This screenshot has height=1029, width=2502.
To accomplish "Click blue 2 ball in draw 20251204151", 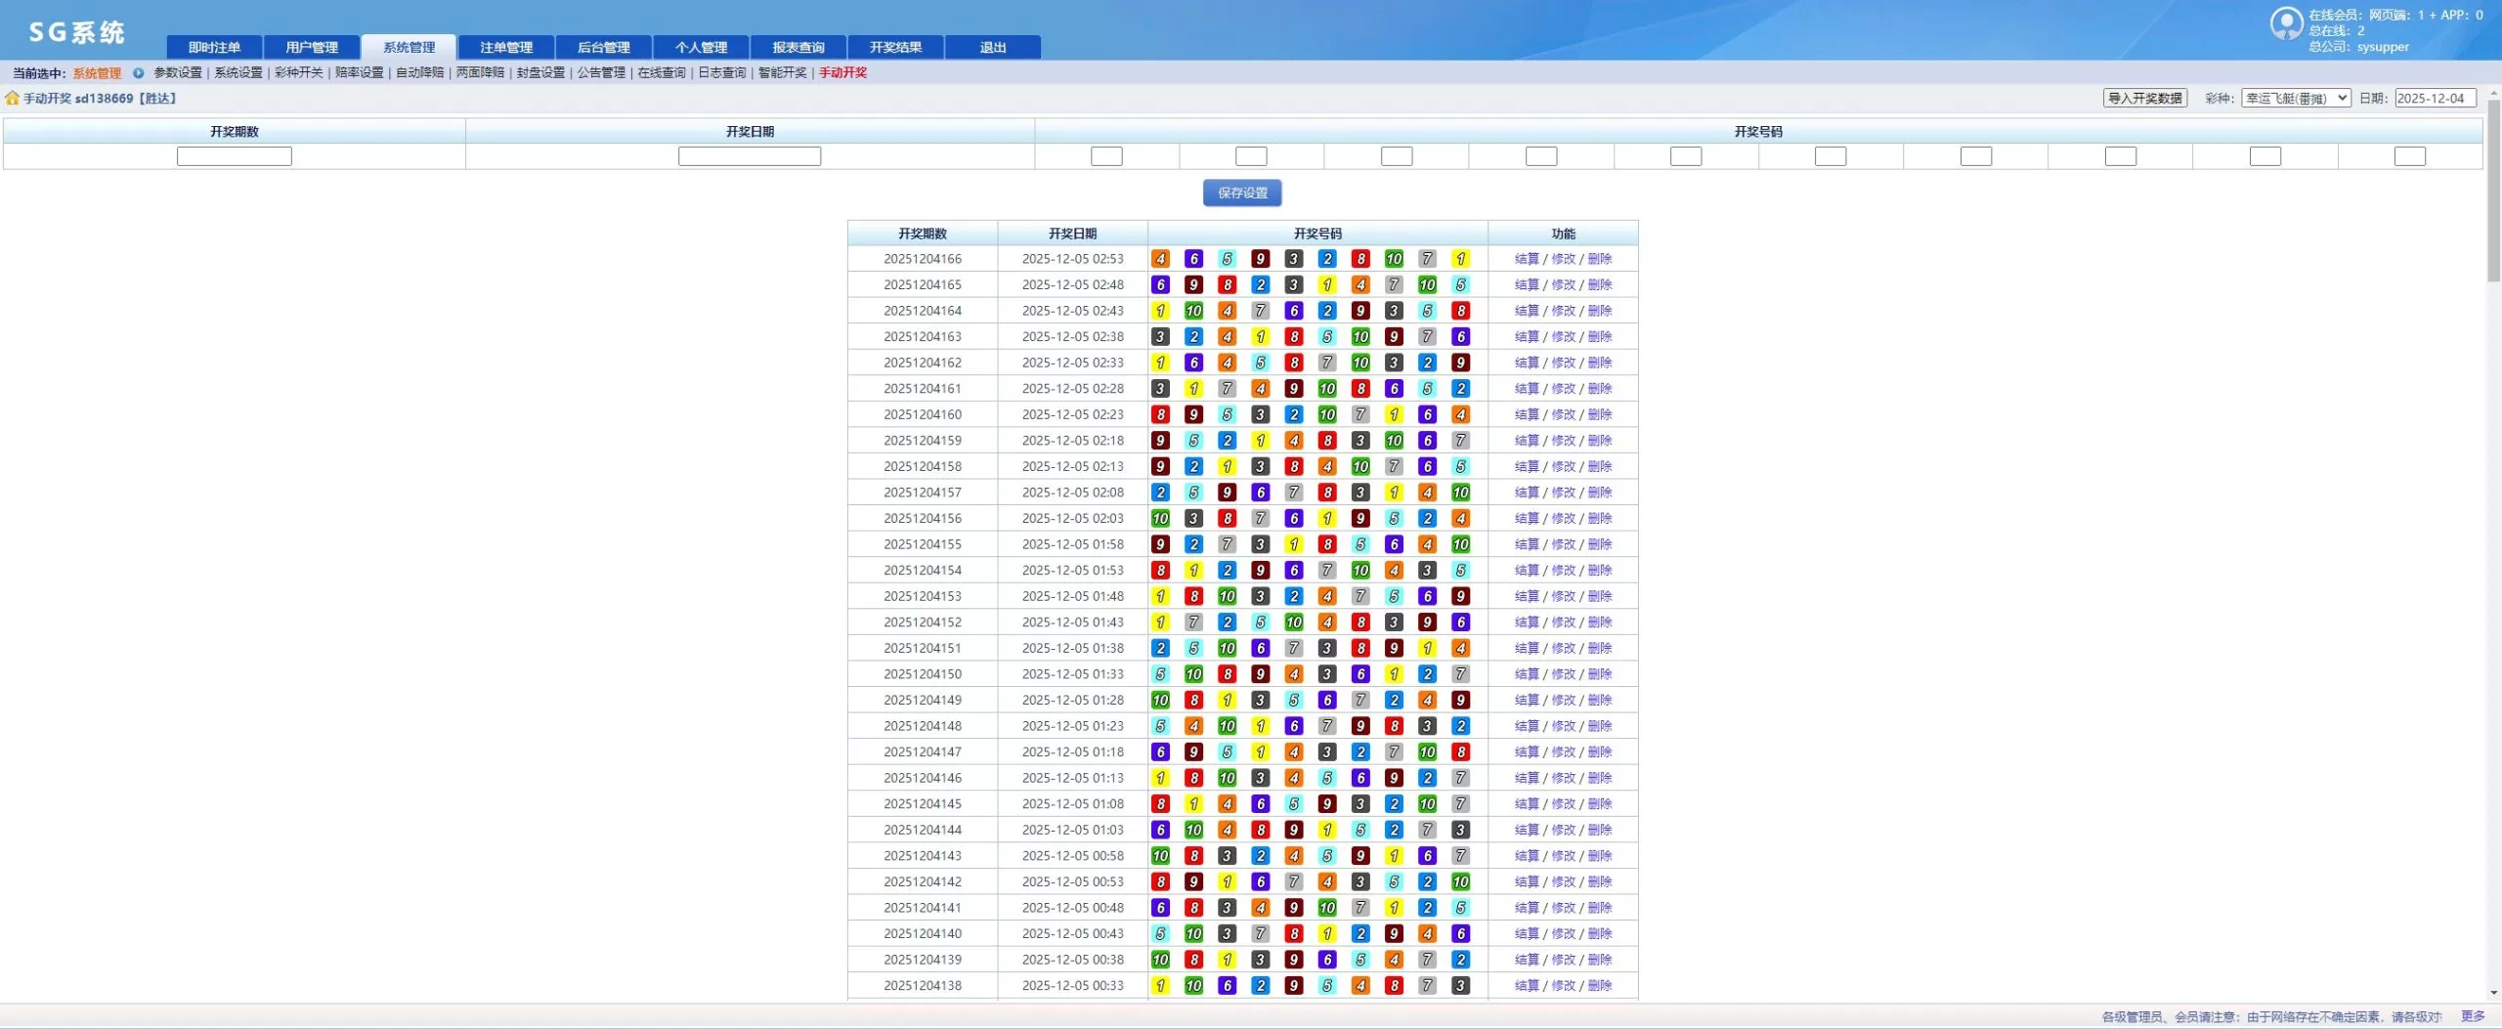I will 1160,649.
